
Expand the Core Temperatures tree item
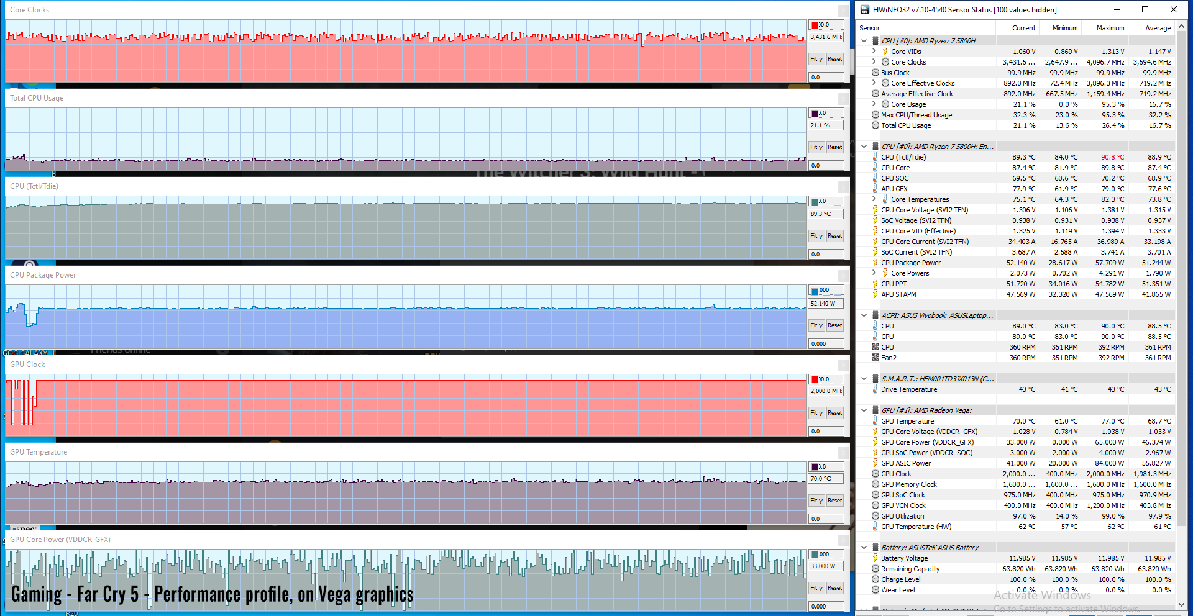[874, 199]
